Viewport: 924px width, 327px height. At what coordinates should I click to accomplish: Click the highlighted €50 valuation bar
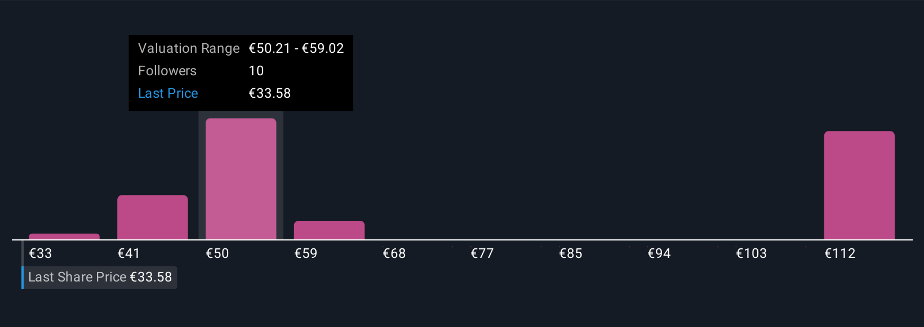click(x=241, y=179)
